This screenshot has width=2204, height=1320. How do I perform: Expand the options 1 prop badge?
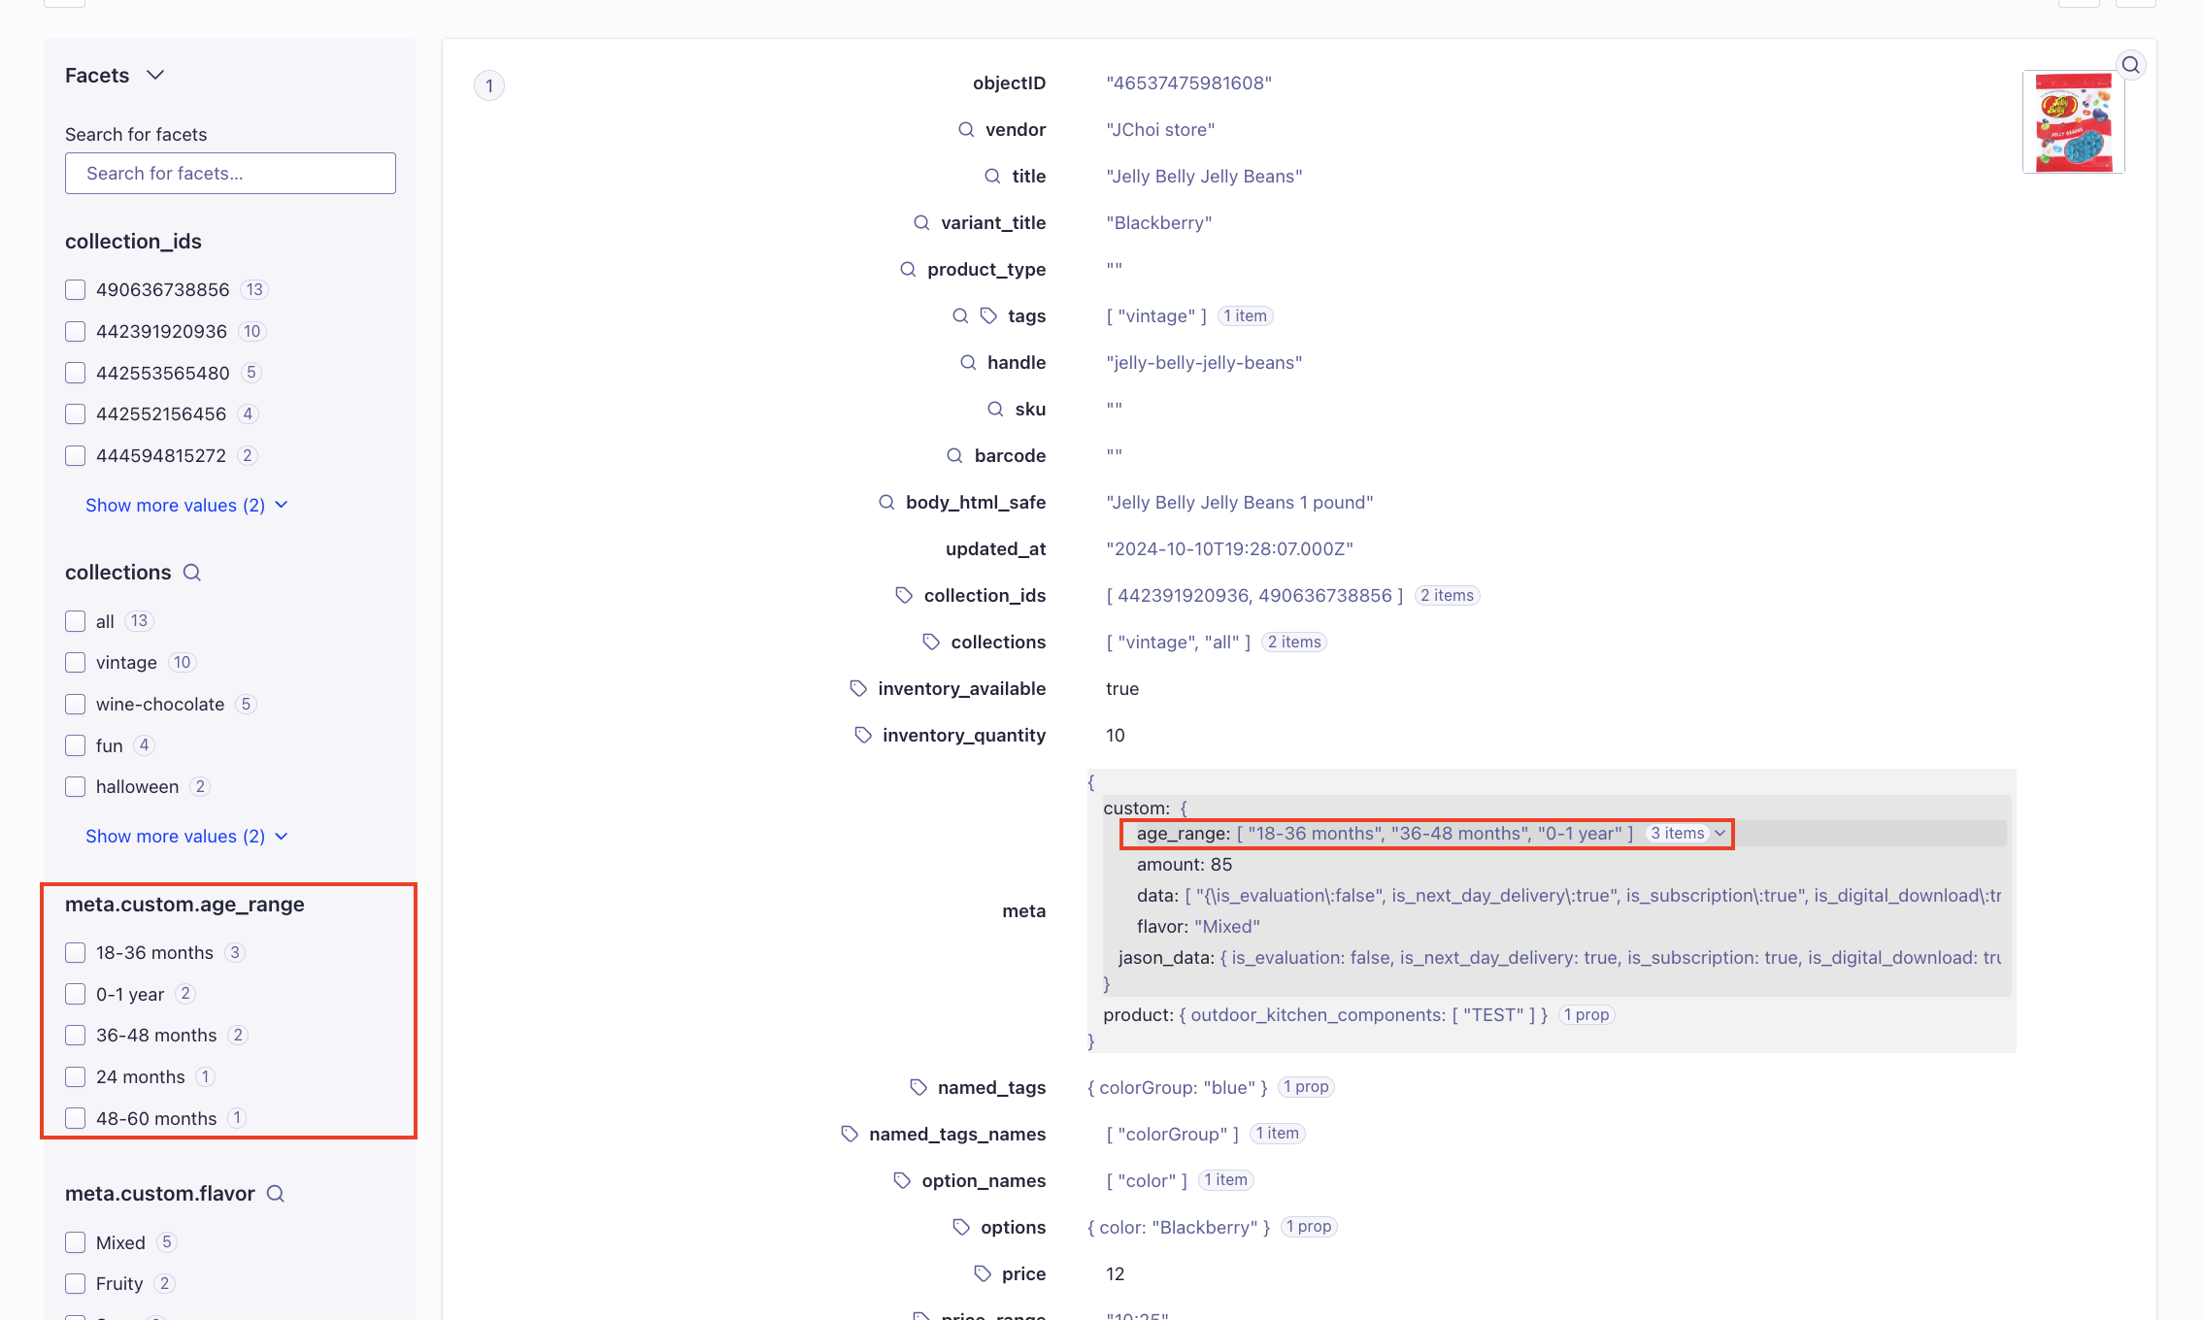[1308, 1226]
